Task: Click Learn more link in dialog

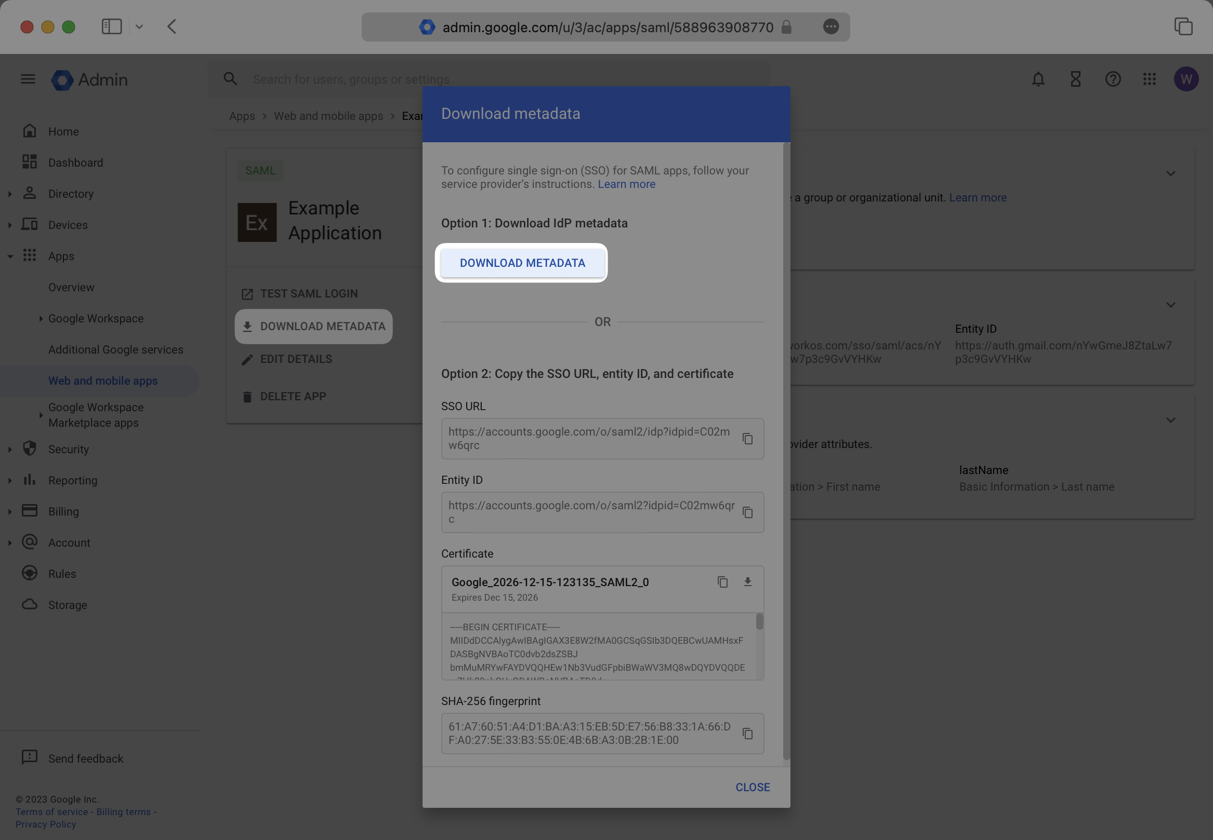Action: tap(627, 184)
